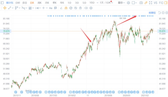Image resolution: width=168 pixels, height=97 pixels.
Task: Expand shape tool options arrow
Action: point(19,8)
